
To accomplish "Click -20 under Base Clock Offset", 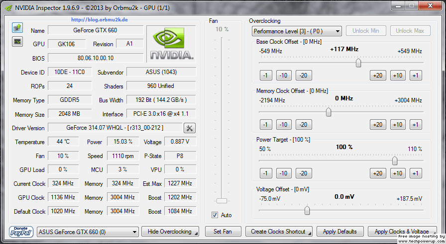I will [x=304, y=76].
